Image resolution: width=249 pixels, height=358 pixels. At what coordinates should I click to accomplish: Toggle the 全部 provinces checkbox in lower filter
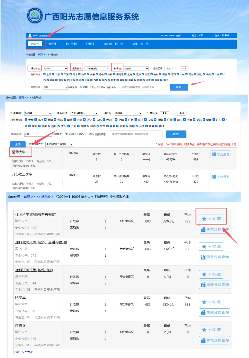point(26,120)
